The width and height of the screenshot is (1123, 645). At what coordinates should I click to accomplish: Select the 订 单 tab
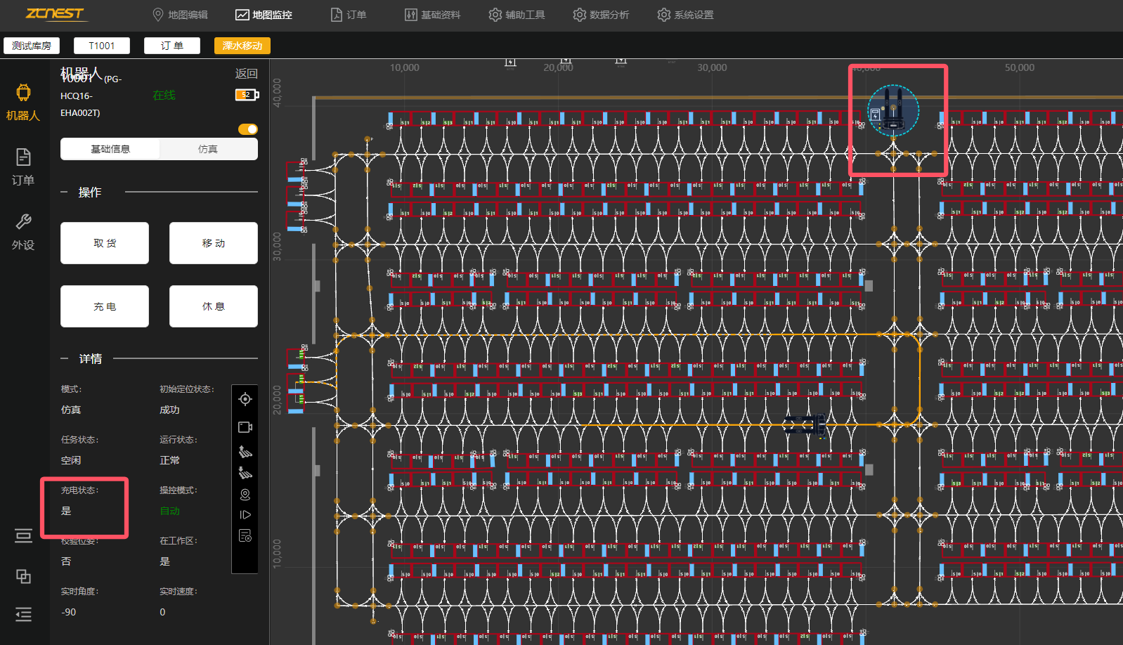pyautogui.click(x=172, y=46)
